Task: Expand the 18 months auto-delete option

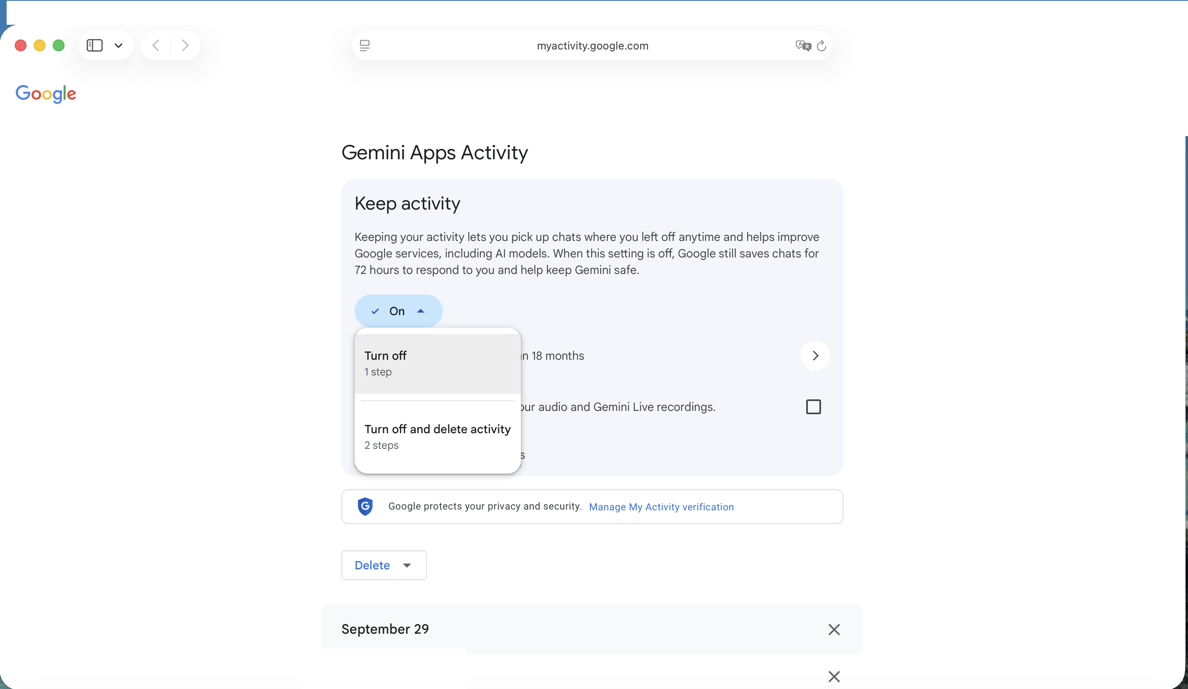Action: coord(815,356)
